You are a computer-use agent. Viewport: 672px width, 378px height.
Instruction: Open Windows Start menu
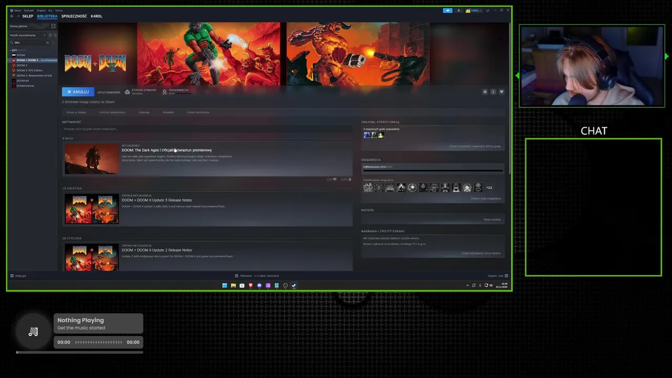pyautogui.click(x=225, y=286)
